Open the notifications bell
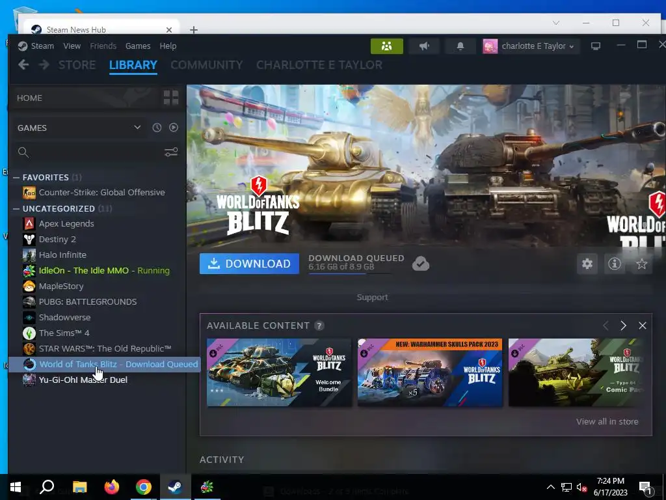The height and width of the screenshot is (500, 666). [460, 46]
